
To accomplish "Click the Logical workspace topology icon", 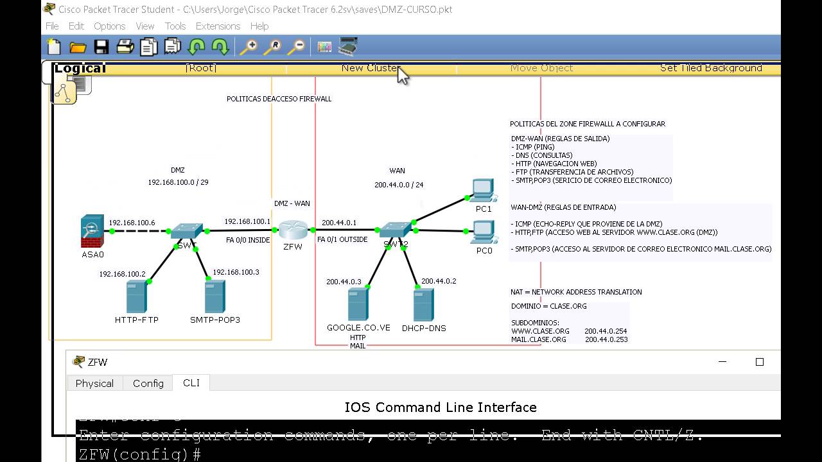I will pos(65,94).
